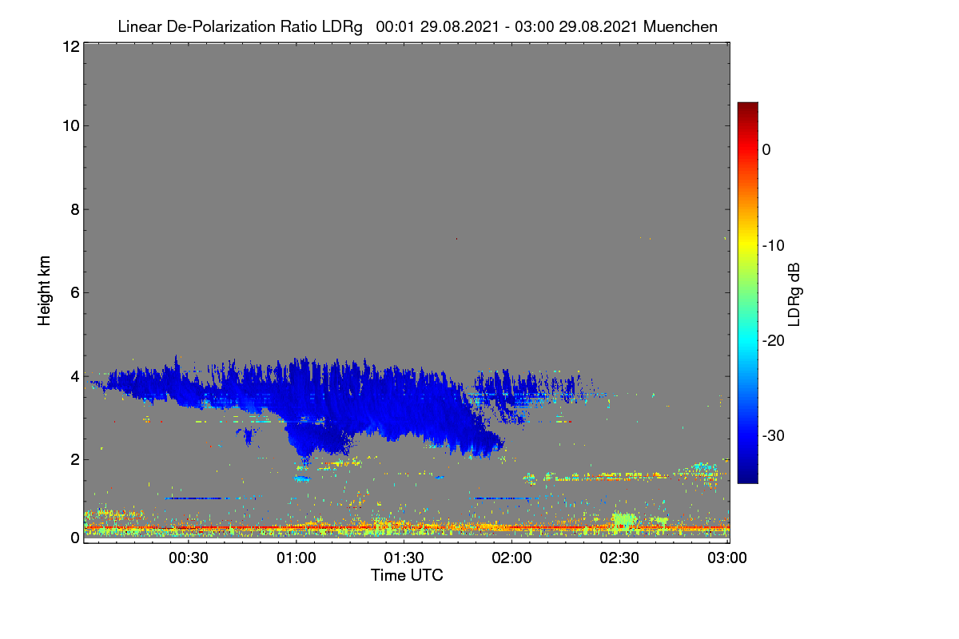
Task: Click the yellow -10 level on colorbar
Action: click(747, 245)
